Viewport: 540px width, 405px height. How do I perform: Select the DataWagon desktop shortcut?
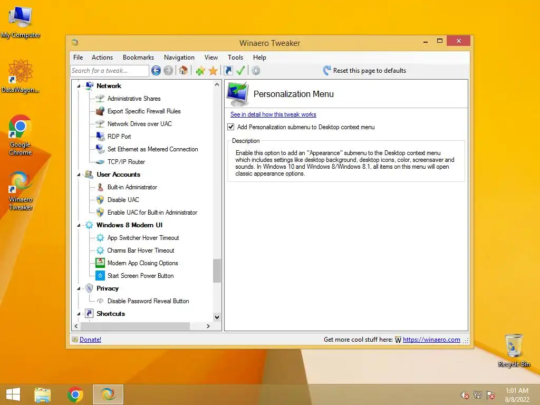tap(21, 76)
